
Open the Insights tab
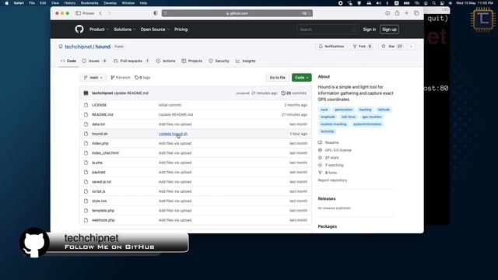pos(246,61)
